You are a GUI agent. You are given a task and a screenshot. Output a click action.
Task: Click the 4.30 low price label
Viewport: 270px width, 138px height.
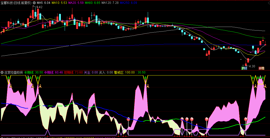(x=252, y=66)
